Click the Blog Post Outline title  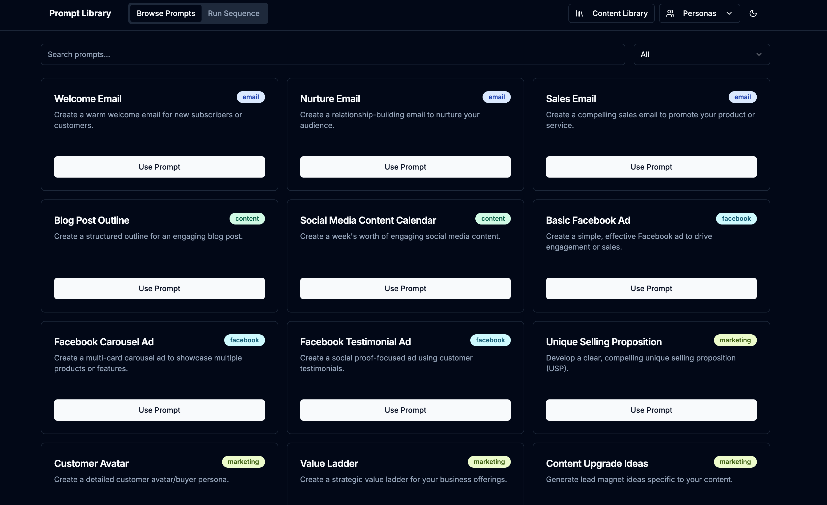92,220
